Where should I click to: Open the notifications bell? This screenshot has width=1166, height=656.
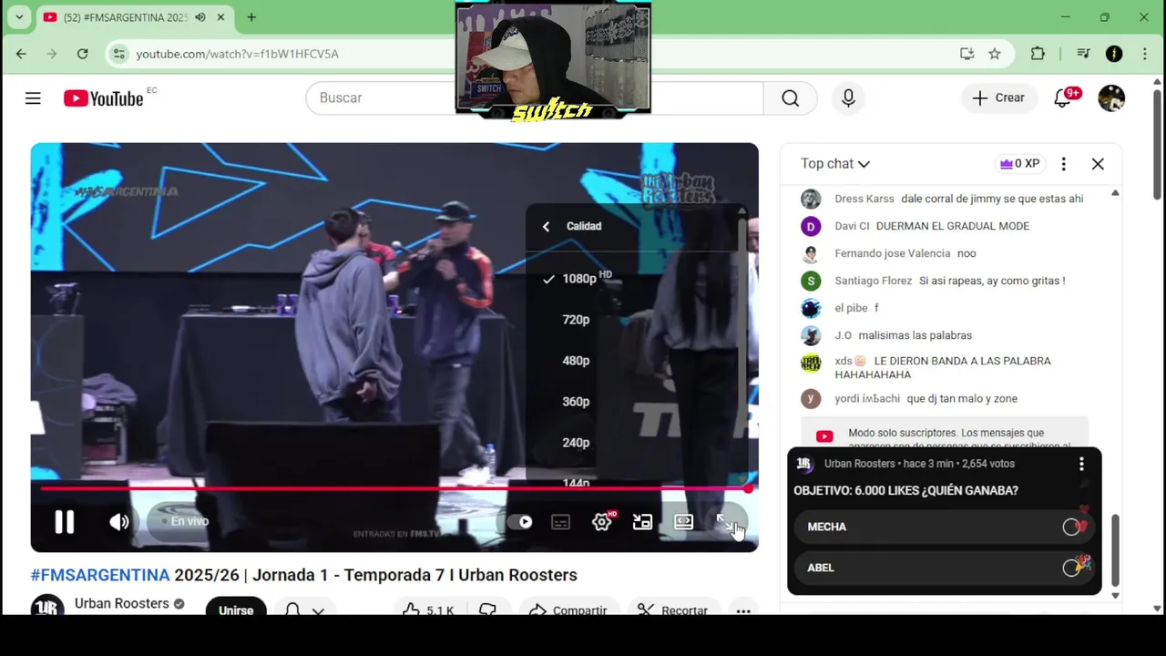tap(1062, 97)
